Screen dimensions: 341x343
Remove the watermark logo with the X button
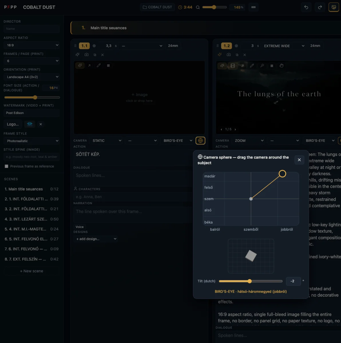pos(41,124)
